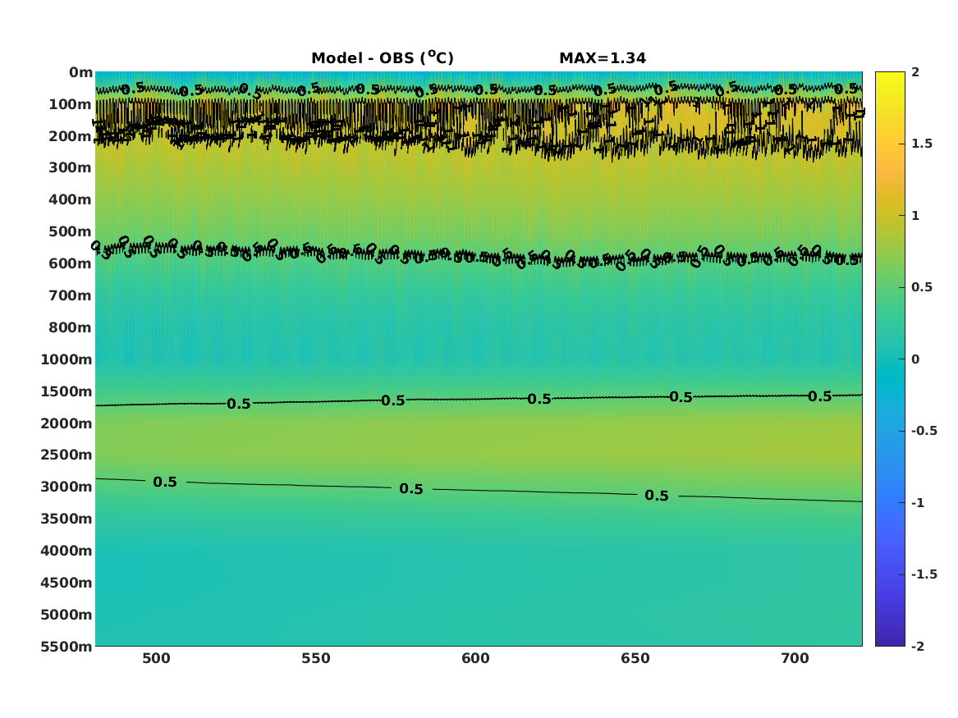Click the "700m" depth tick label
Image resolution: width=958 pixels, height=718 pixels.
click(x=71, y=295)
